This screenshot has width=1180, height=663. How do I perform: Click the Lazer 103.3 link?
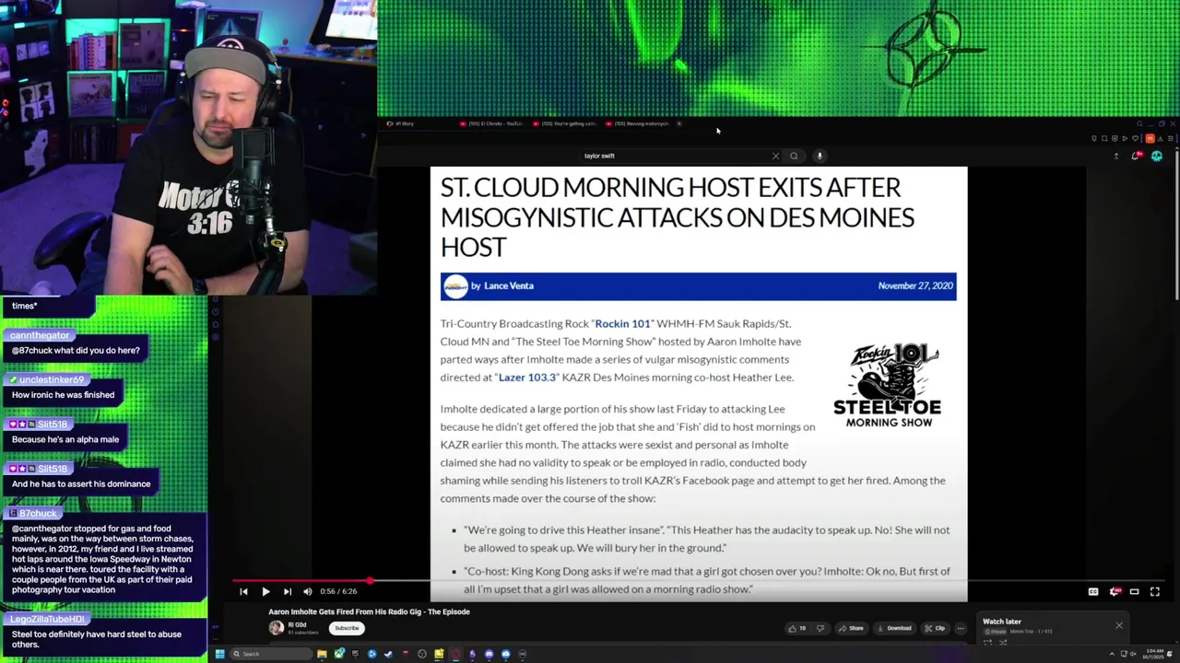pyautogui.click(x=527, y=378)
